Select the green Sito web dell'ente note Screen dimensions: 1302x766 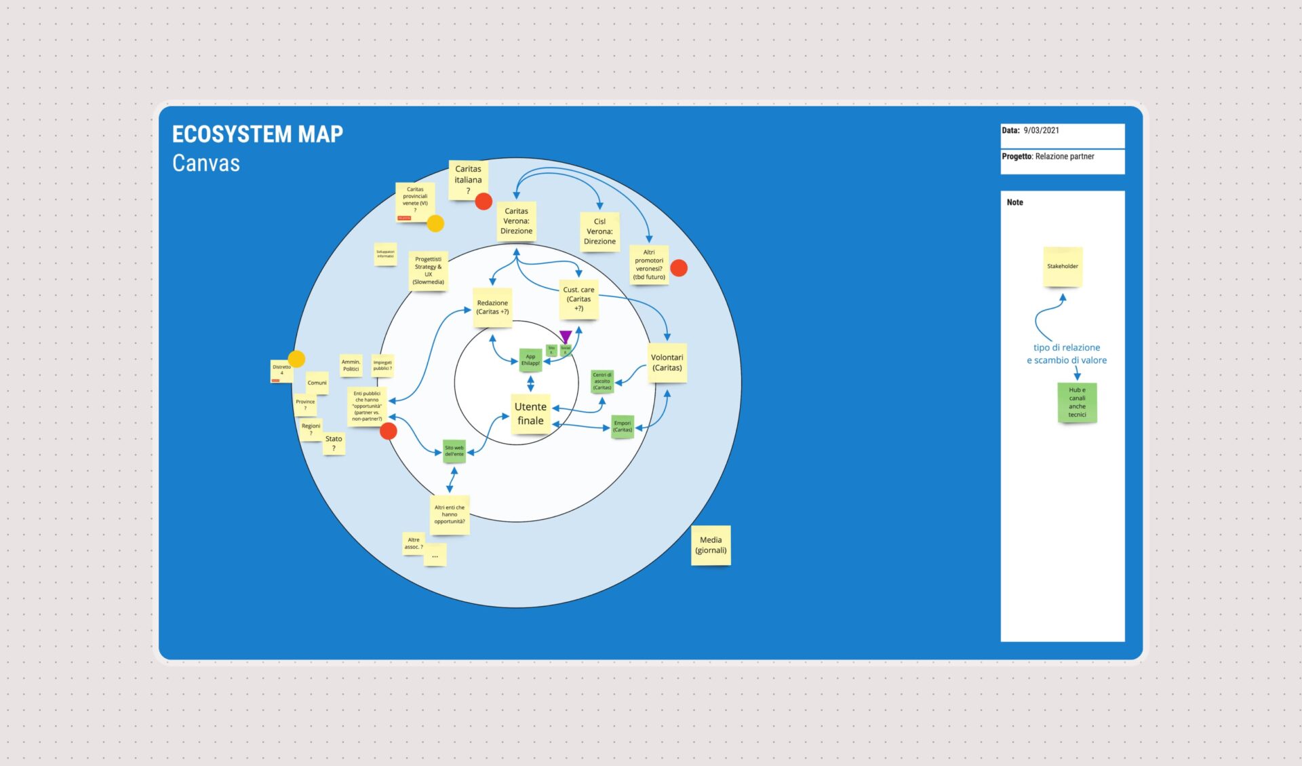[454, 451]
